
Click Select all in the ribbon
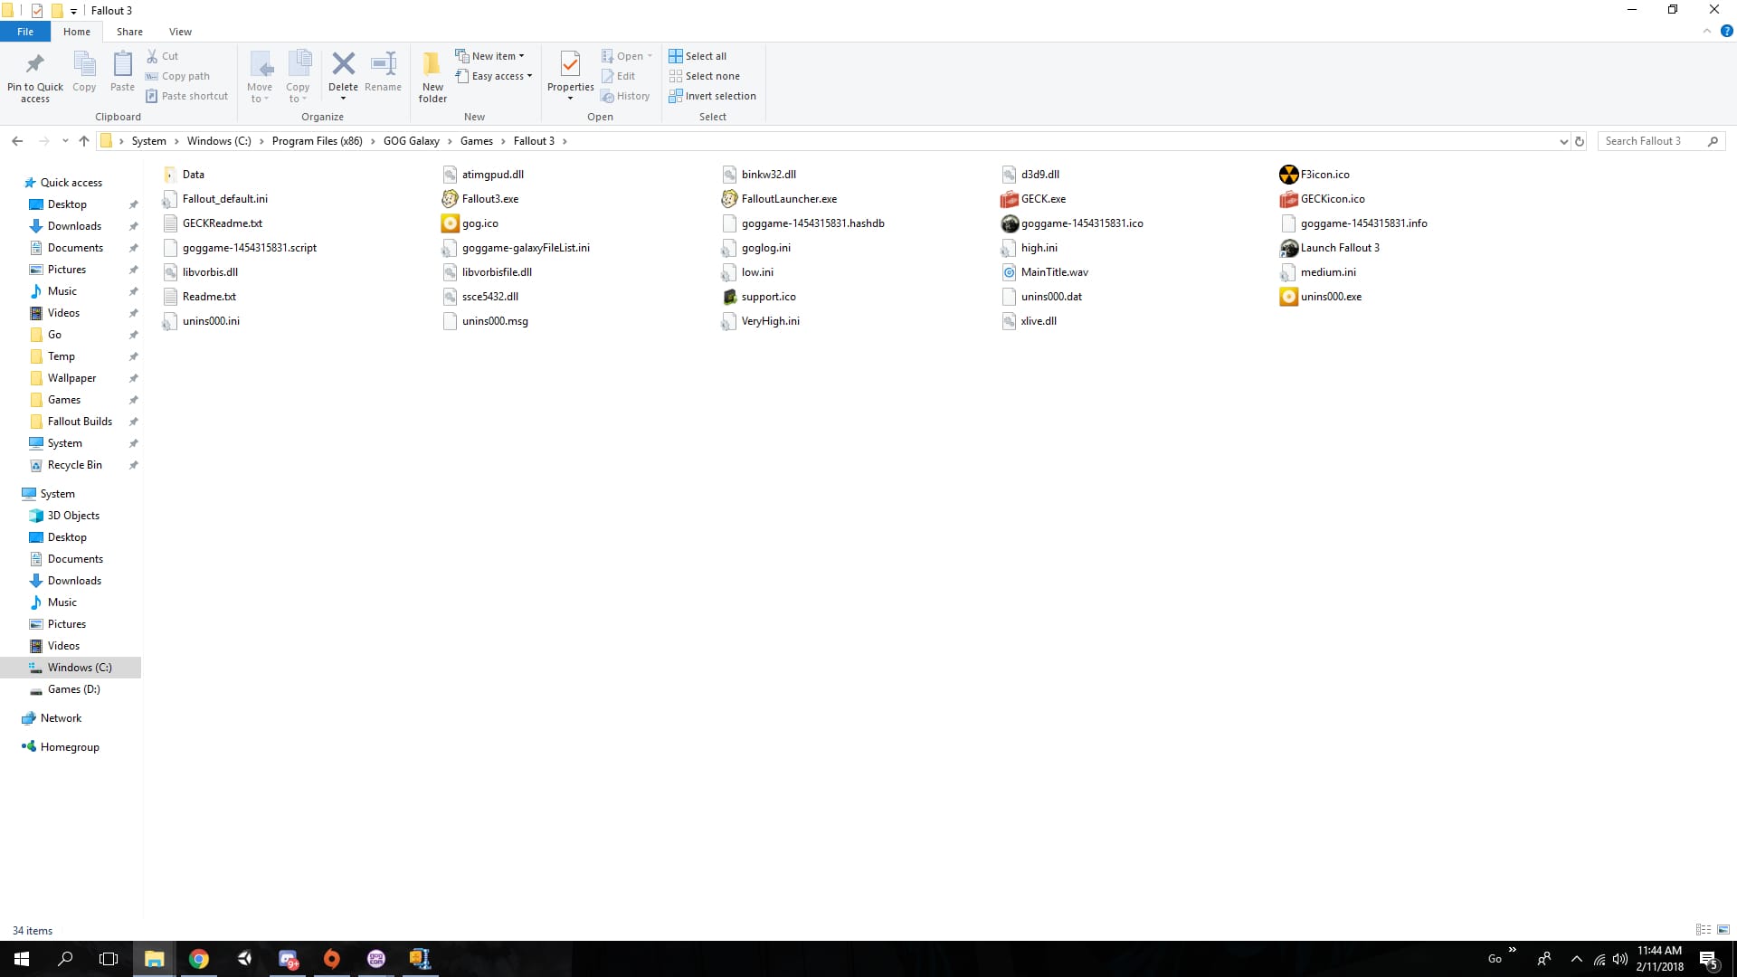[698, 56]
